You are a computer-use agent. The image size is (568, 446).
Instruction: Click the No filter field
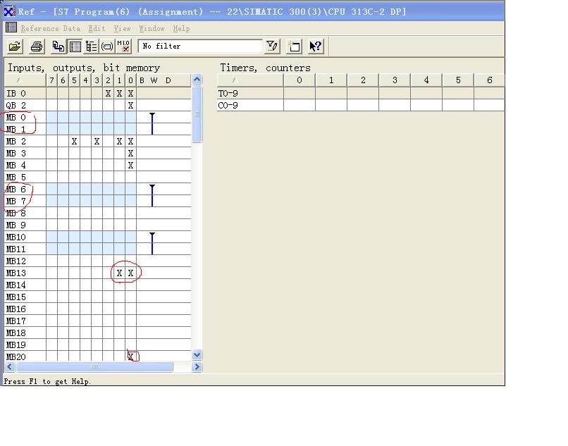tap(200, 46)
